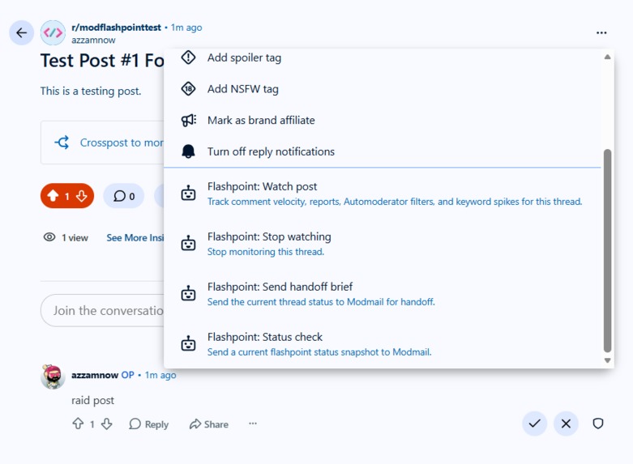Viewport: 633px width, 464px height.
Task: Click the '1 view' count text
Action: click(x=75, y=237)
